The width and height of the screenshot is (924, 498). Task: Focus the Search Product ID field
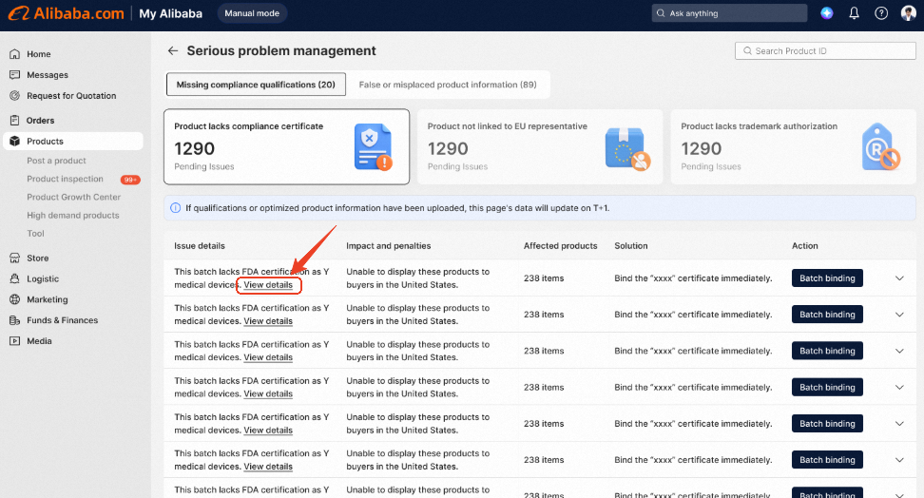click(x=825, y=50)
